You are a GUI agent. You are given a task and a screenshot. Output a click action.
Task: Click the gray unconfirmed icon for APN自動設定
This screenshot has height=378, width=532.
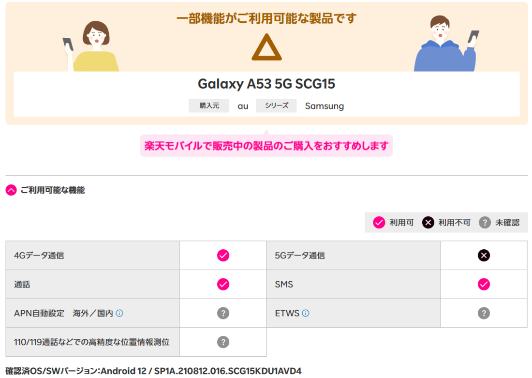click(223, 313)
